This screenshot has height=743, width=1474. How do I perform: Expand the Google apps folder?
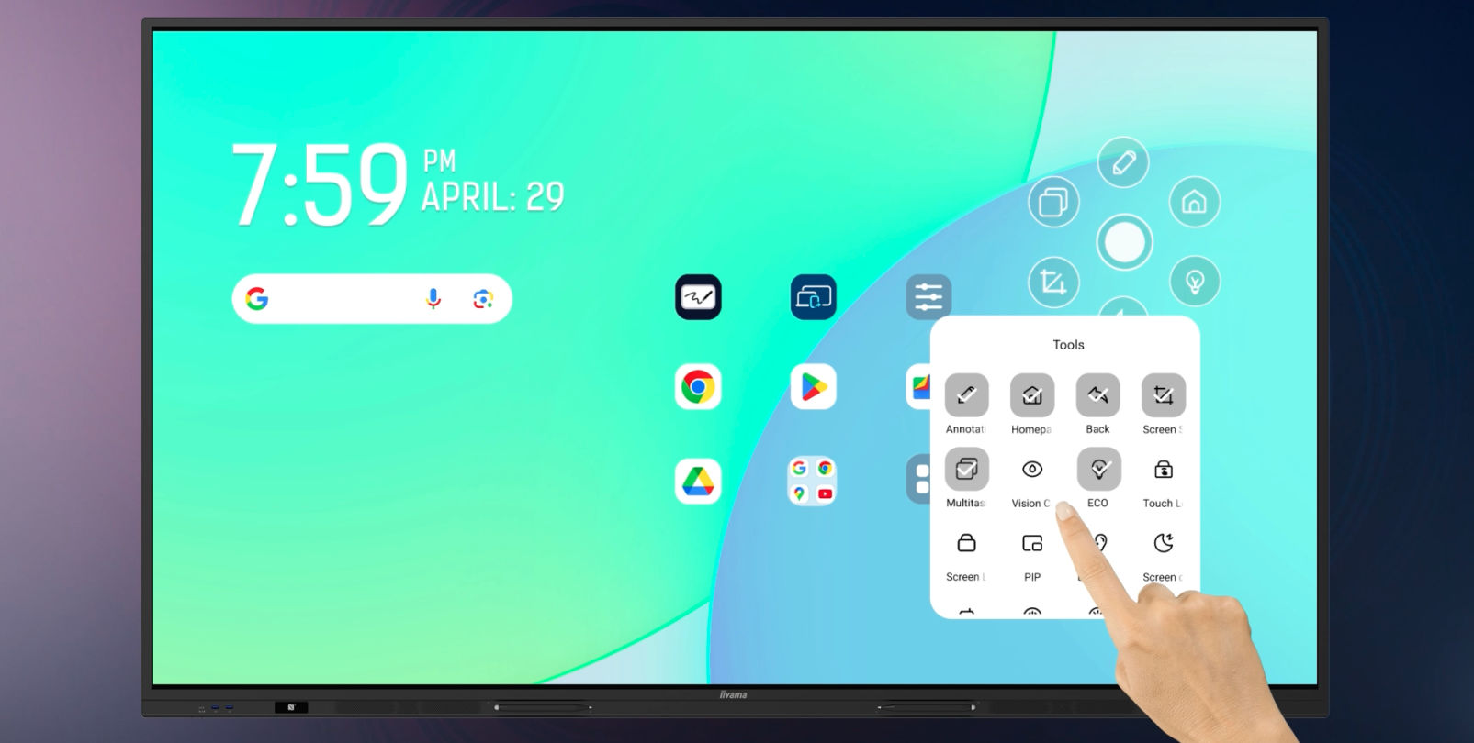click(x=813, y=482)
